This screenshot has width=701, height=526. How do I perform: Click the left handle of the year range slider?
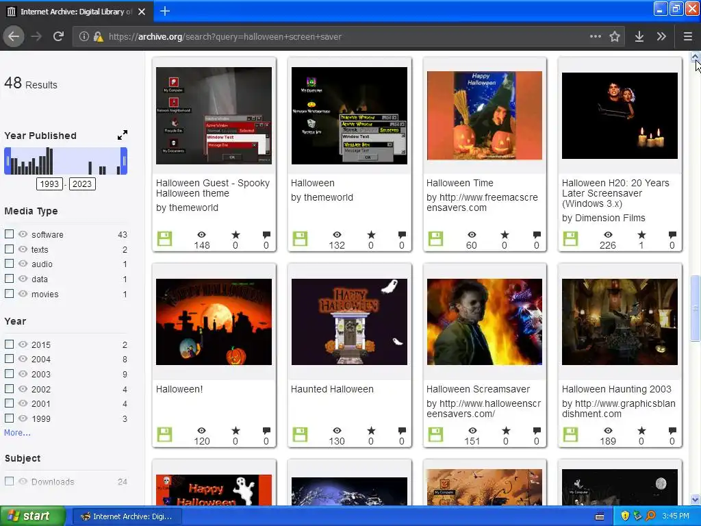[x=8, y=161]
